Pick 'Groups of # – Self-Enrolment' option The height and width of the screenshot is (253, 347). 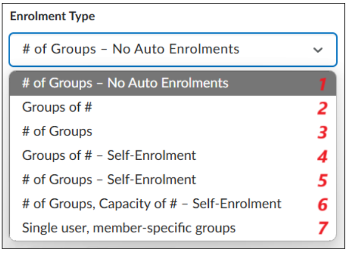pyautogui.click(x=173, y=156)
